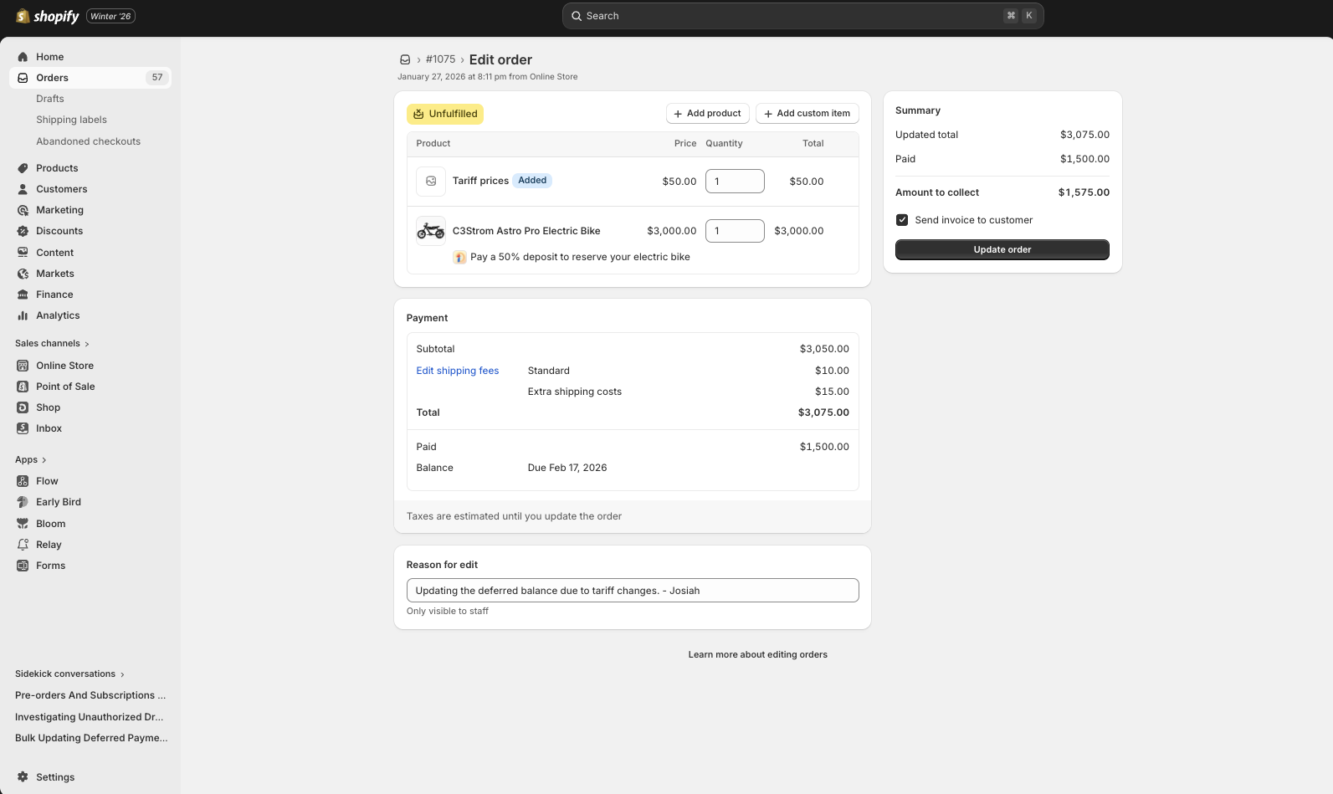
Task: Open Pre-orders And Subscriptions conversation
Action: pos(90,695)
